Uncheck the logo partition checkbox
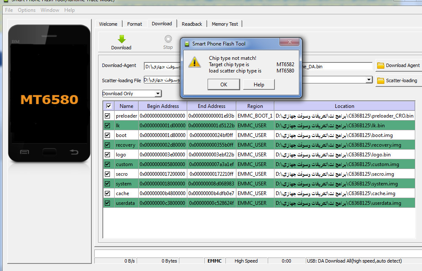The height and width of the screenshot is (271, 422). (x=107, y=155)
